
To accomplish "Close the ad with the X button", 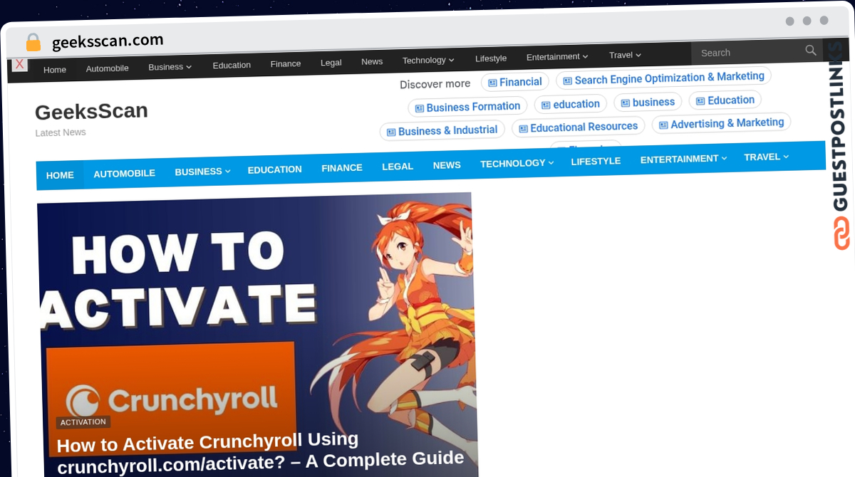I will click(x=20, y=65).
